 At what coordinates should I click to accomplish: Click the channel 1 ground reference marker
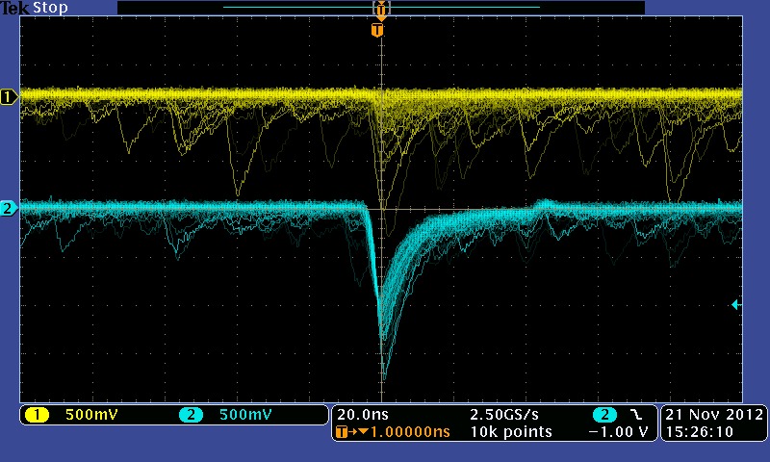(9, 96)
